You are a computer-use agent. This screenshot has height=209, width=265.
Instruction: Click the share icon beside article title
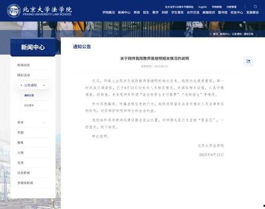click(249, 61)
